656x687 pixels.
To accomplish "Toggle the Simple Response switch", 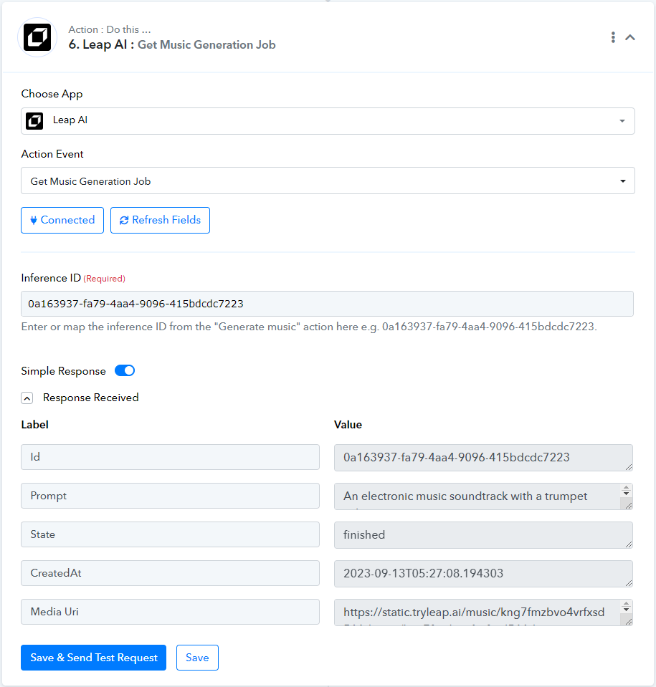I will pyautogui.click(x=125, y=370).
